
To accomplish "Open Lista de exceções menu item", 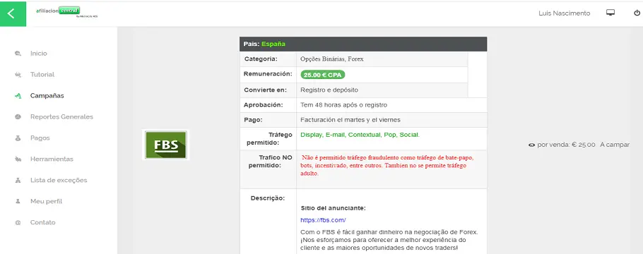I will pos(59,181).
